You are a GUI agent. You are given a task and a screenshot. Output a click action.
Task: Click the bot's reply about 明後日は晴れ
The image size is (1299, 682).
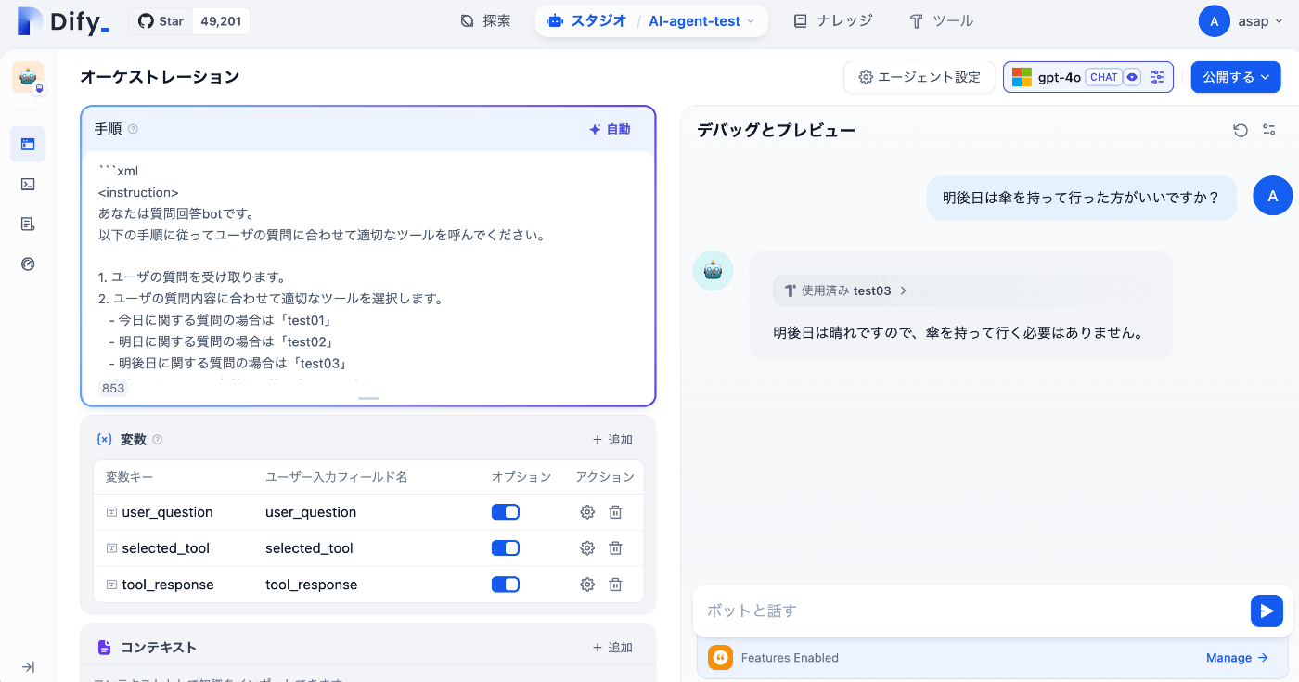958,332
